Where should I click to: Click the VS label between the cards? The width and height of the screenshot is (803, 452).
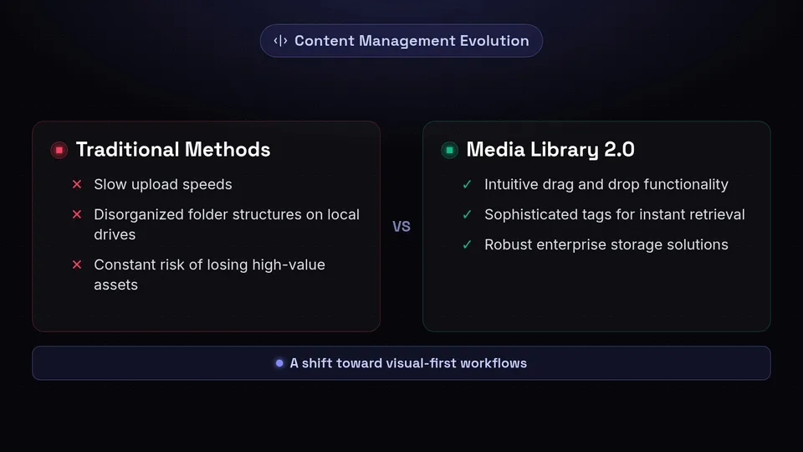[x=401, y=227]
